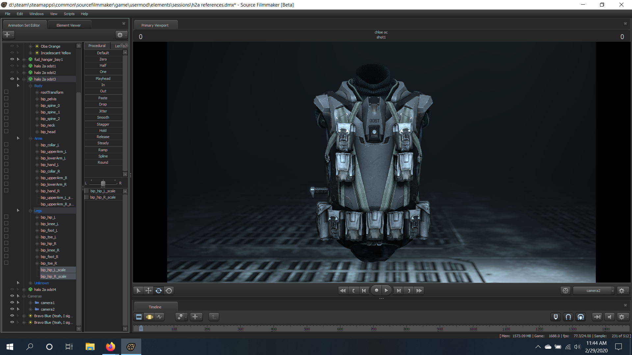Open the Windows menu
The image size is (632, 355).
click(x=36, y=14)
